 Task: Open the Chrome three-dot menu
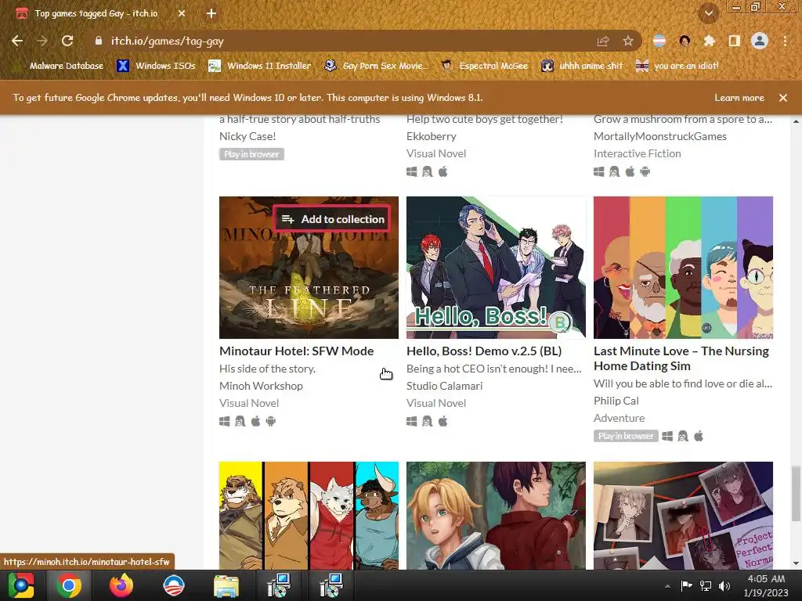tap(785, 41)
